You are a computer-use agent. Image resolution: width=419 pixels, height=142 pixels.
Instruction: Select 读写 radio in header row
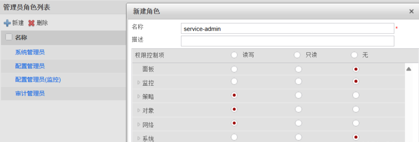[x=234, y=55]
